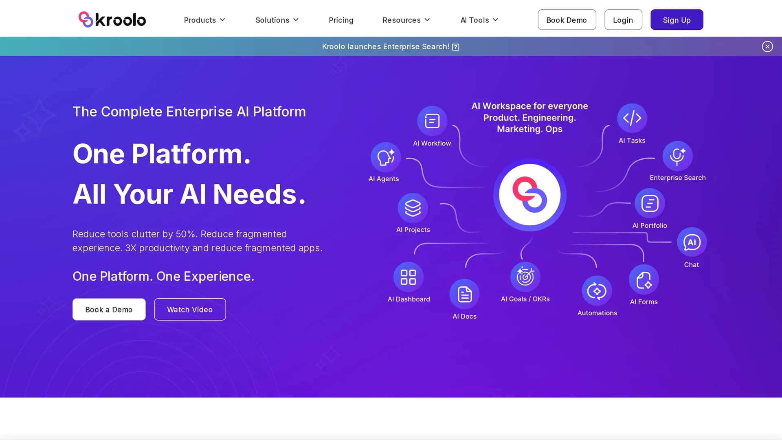Select the AI Portfolio icon
This screenshot has width=782, height=440.
650,203
